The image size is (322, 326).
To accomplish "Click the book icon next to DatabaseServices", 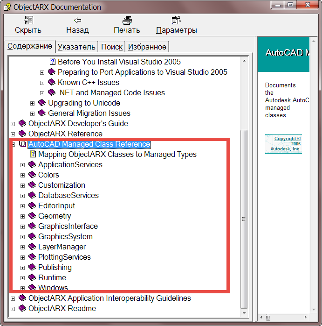I will click(x=32, y=195).
